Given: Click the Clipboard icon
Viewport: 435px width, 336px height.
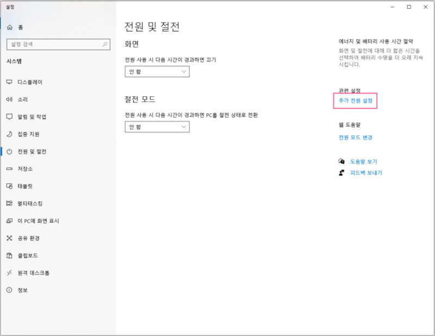Looking at the screenshot, I should tap(9, 255).
